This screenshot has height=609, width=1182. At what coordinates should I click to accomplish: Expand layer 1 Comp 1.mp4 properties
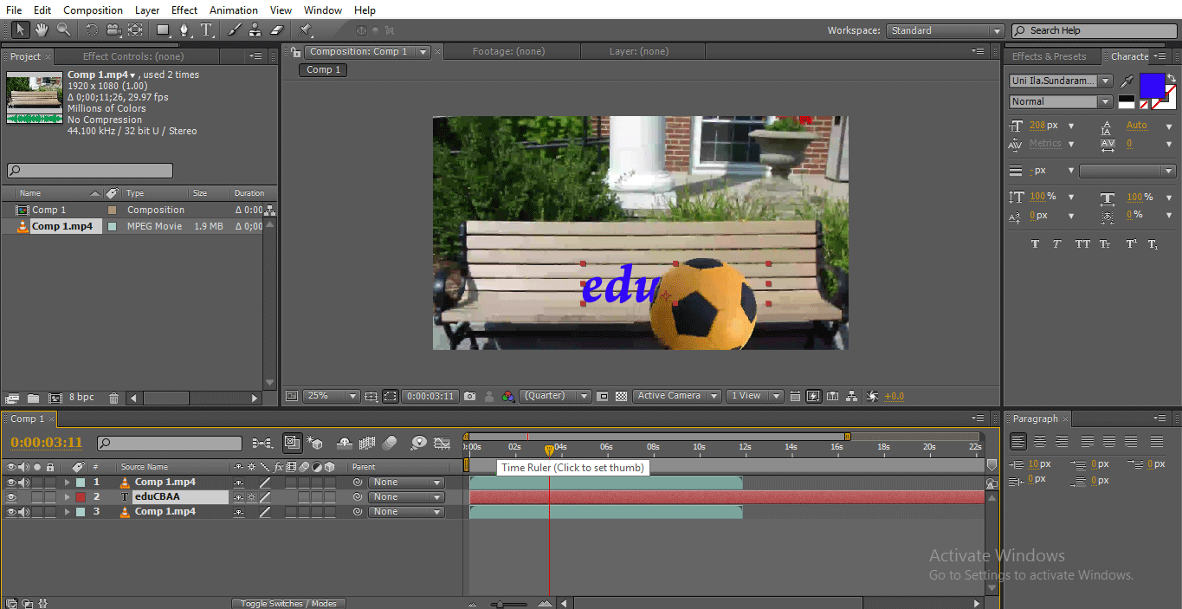click(x=67, y=483)
